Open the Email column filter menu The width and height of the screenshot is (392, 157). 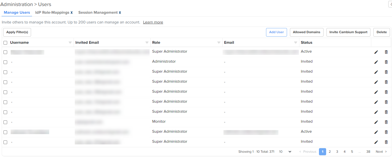(296, 43)
